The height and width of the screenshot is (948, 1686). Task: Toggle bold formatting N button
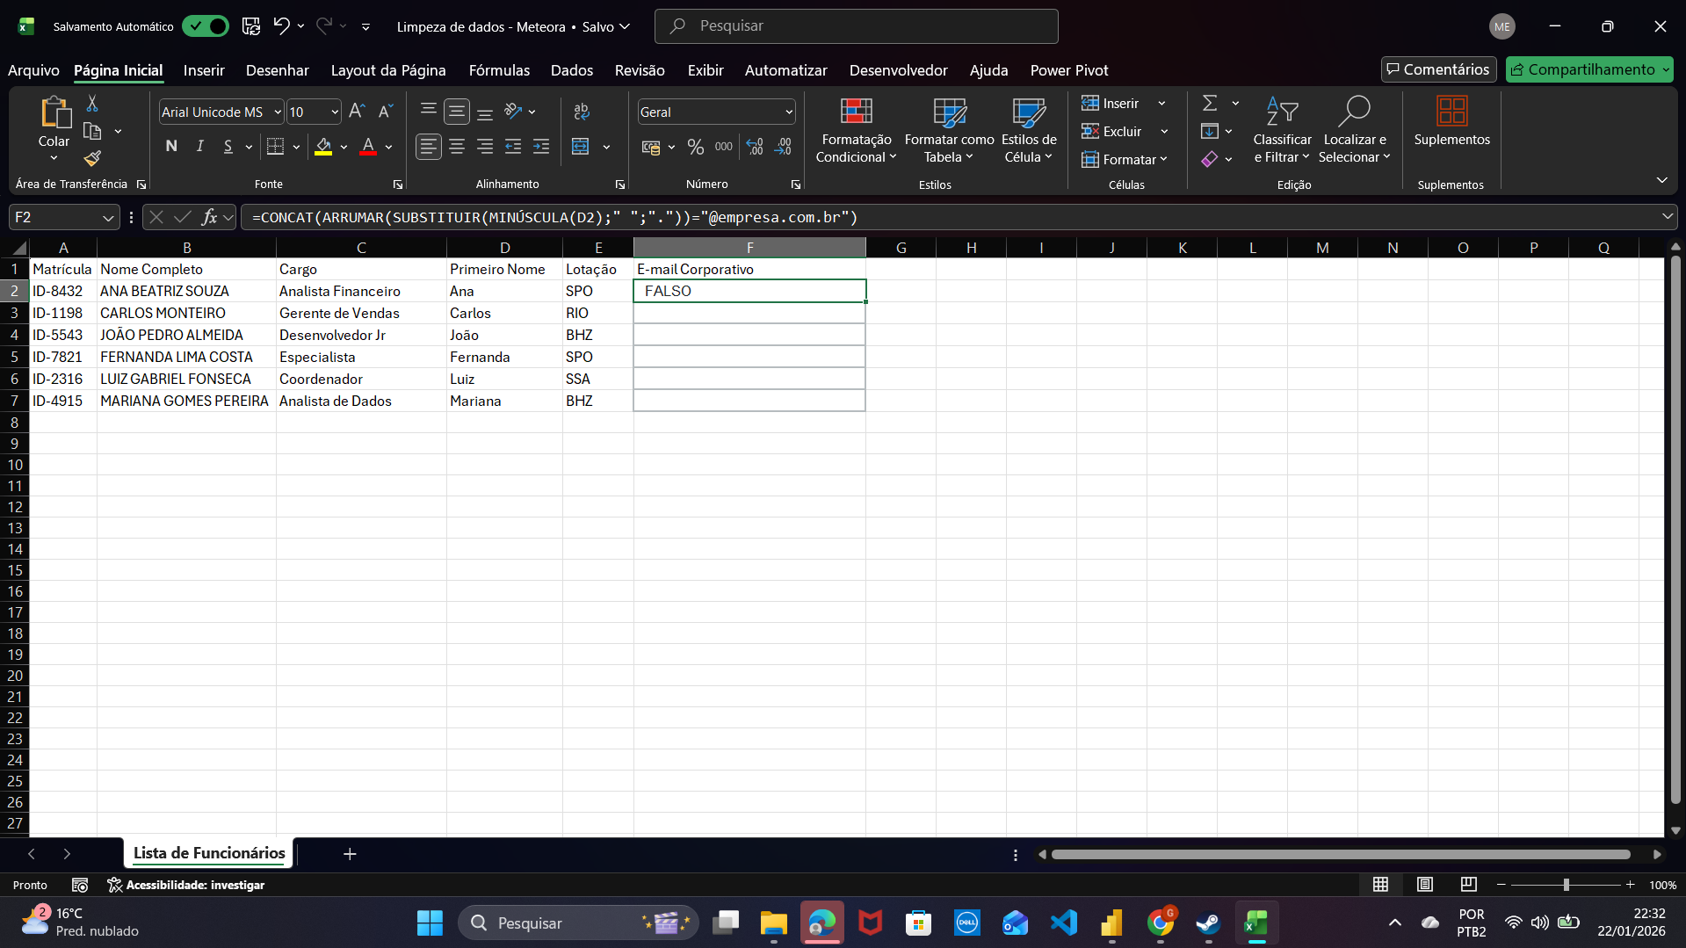[x=171, y=147]
